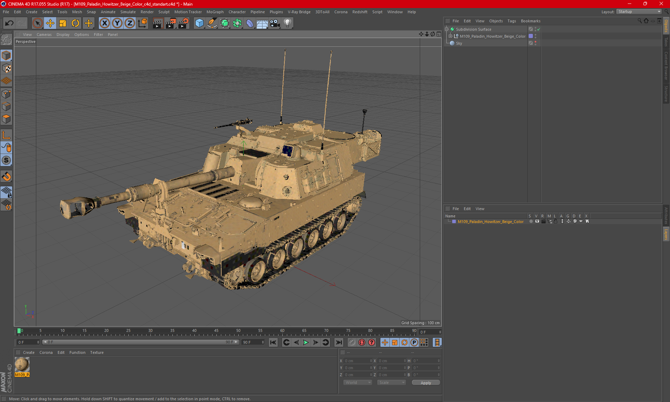Viewport: 670px width, 402px height.
Task: Toggle Subdivision Surface enabled checkmark
Action: pos(539,29)
